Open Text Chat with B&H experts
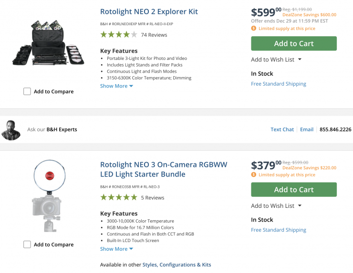Image resolution: width=353 pixels, height=273 pixels. [x=282, y=129]
